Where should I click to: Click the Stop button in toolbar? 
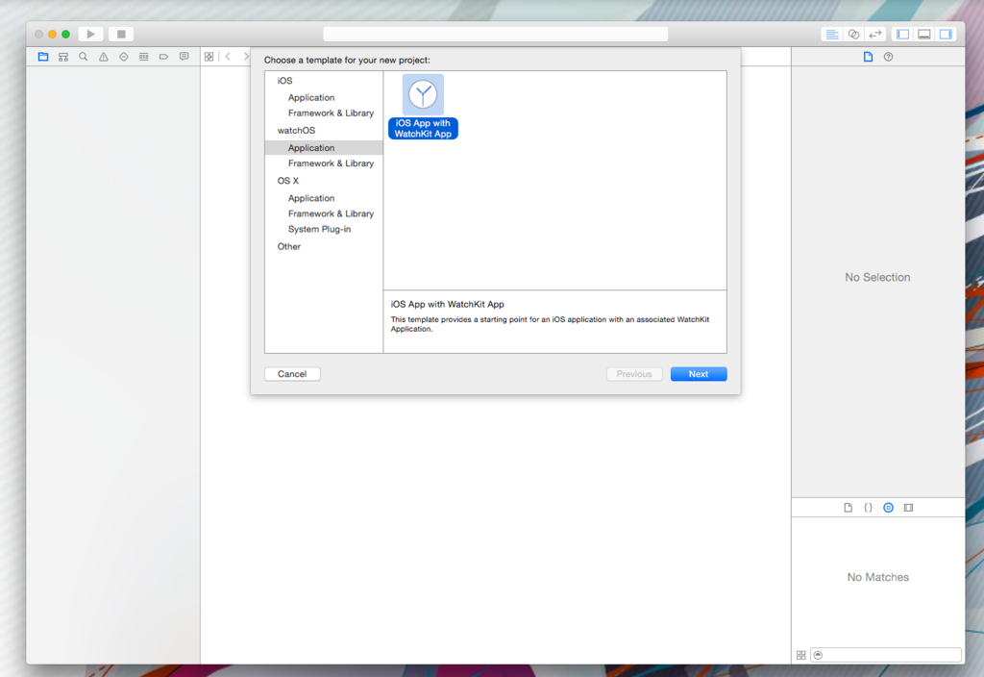tap(121, 34)
